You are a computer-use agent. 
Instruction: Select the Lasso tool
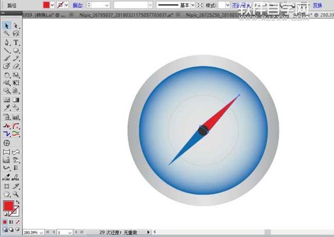16,33
